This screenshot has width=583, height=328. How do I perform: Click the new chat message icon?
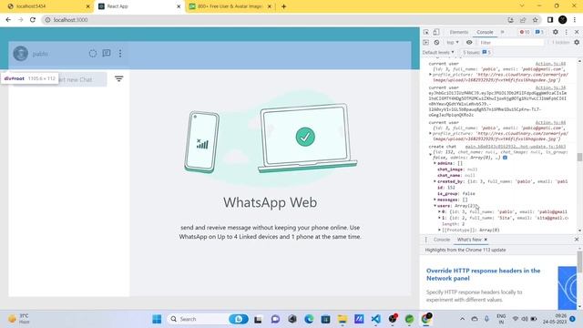coord(107,53)
